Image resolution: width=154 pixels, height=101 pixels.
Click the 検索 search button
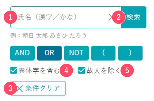(x=133, y=17)
